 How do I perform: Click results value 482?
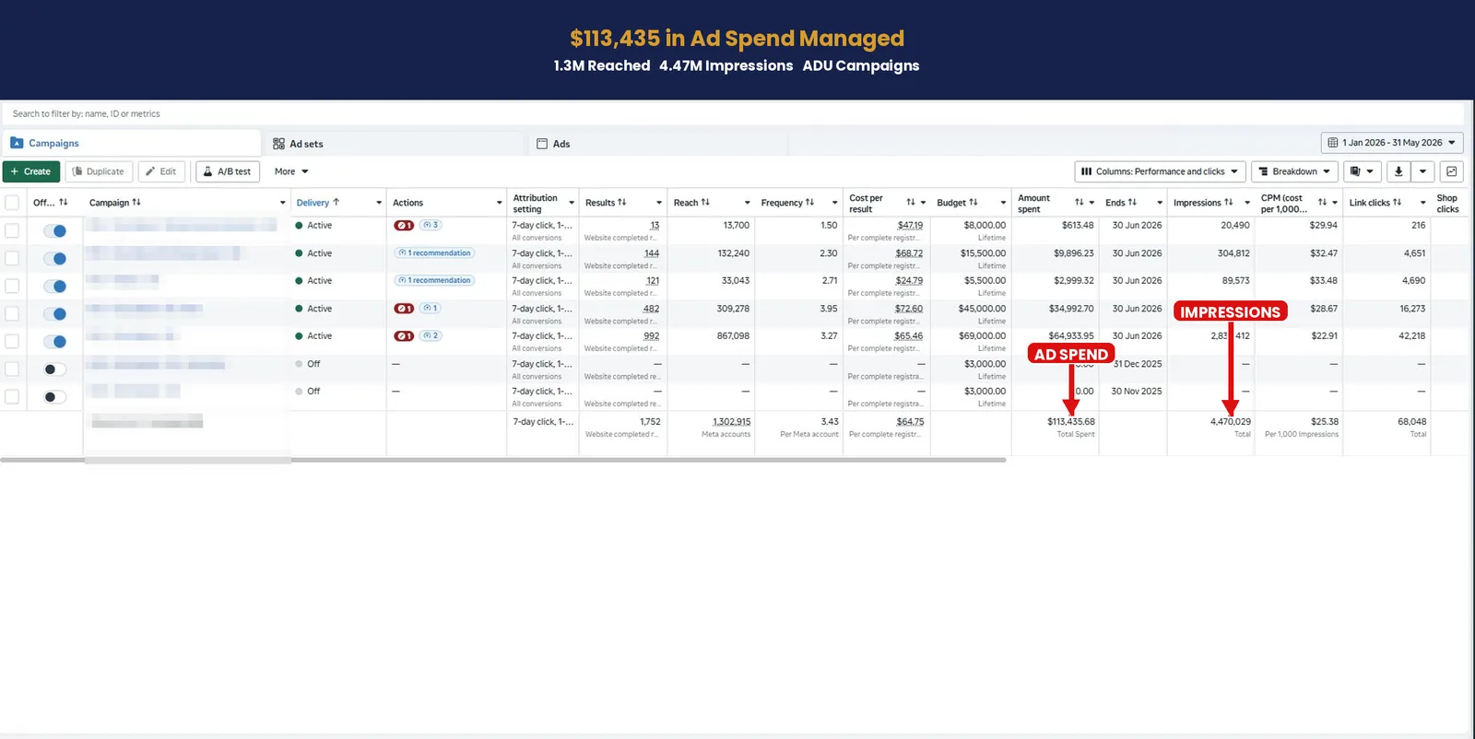pos(651,309)
